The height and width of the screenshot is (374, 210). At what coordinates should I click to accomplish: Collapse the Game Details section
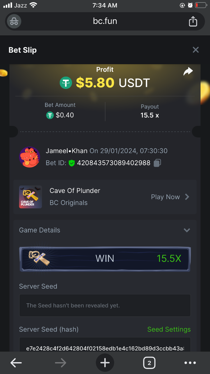coord(187,230)
